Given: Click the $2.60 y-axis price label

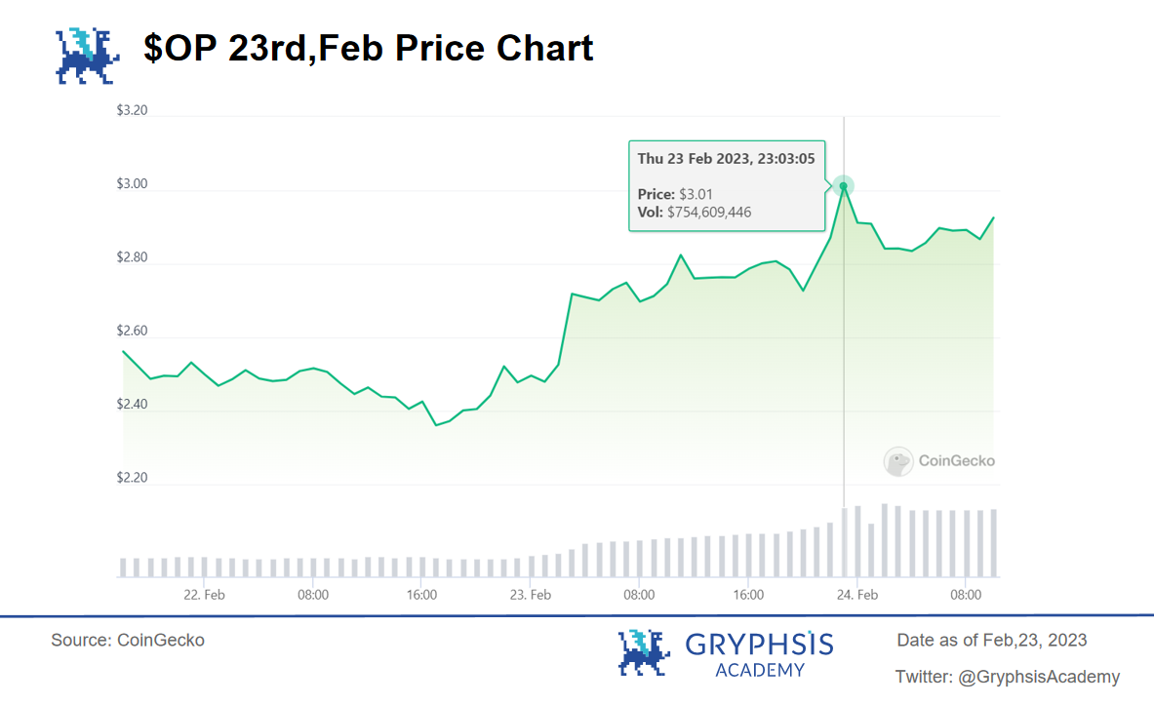Looking at the screenshot, I should point(132,332).
